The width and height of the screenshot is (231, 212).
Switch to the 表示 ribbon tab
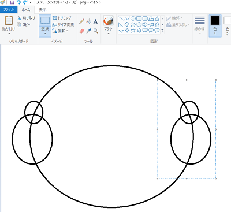[43, 10]
